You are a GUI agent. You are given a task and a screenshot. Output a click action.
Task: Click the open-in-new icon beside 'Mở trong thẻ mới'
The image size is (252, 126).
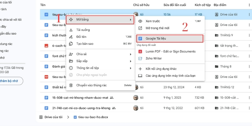[140, 28]
